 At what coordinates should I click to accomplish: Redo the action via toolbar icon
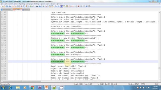[x=33, y=6]
